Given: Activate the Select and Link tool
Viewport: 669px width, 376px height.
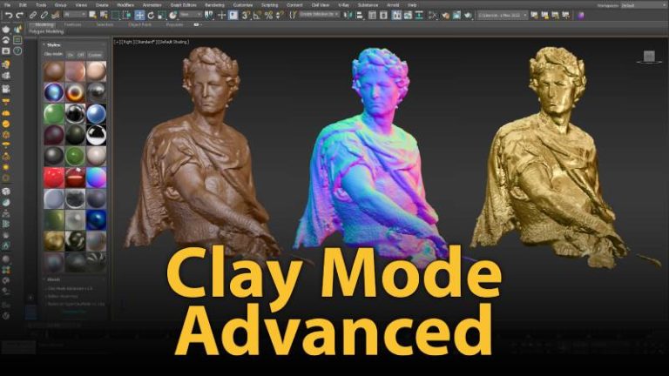Looking at the screenshot, I should [33, 15].
